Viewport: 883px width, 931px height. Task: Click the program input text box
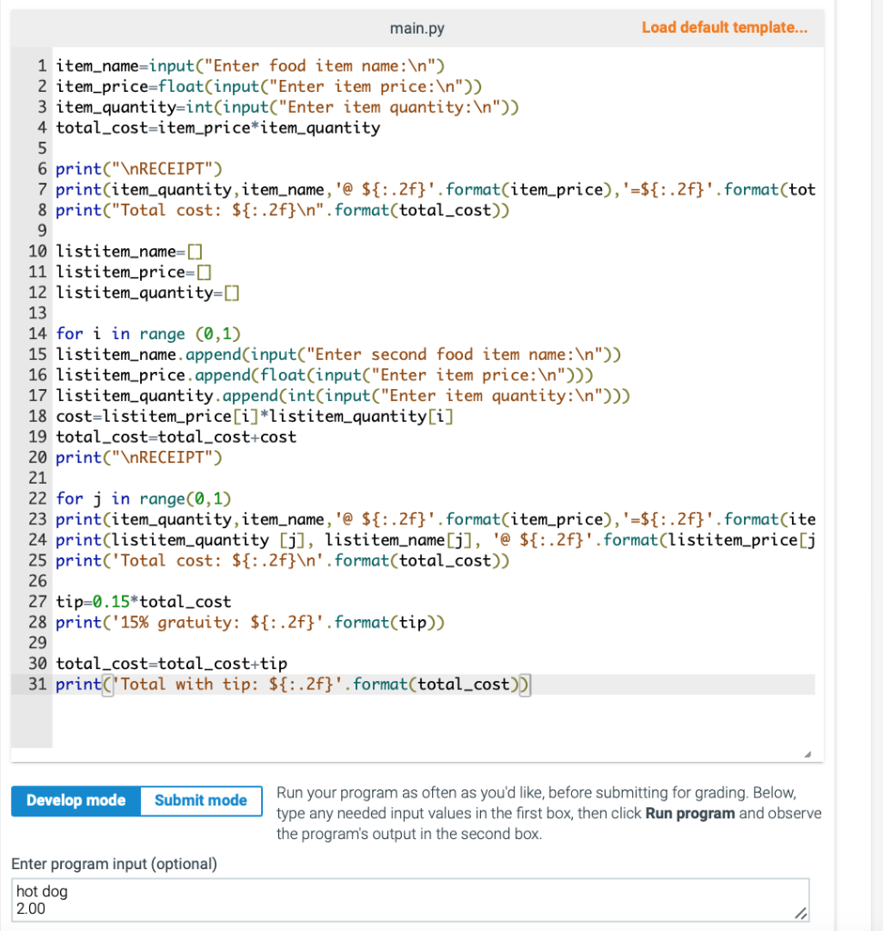coord(410,900)
